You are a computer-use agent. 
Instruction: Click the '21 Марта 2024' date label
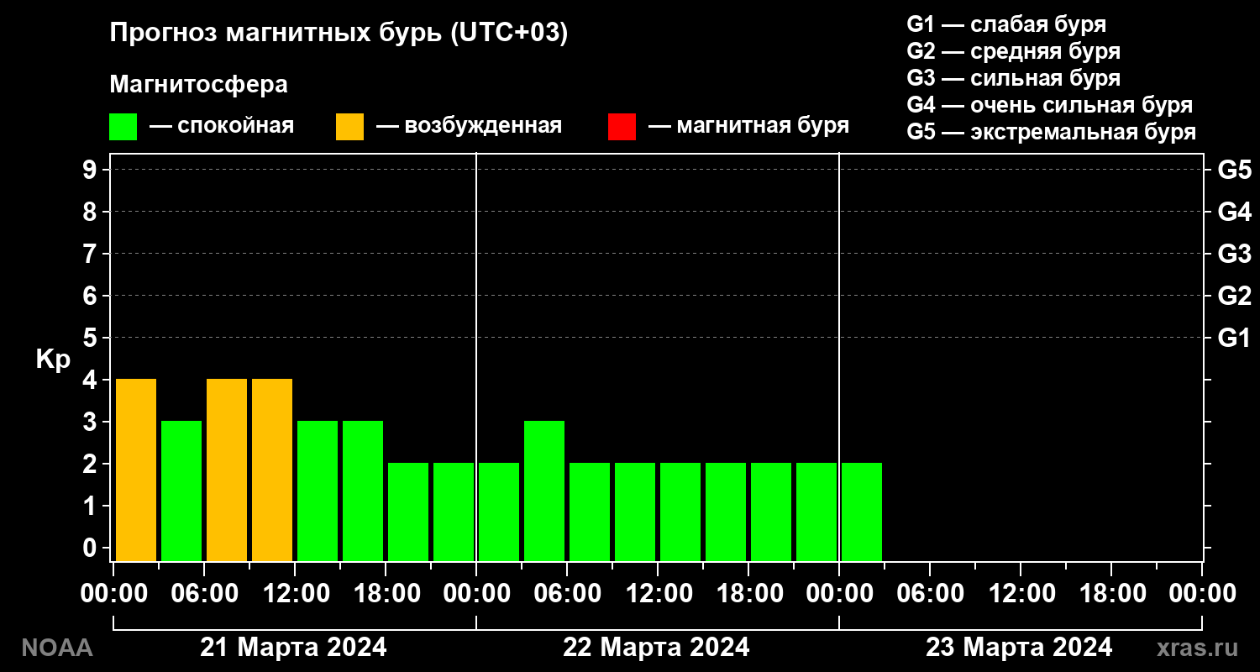coord(293,648)
